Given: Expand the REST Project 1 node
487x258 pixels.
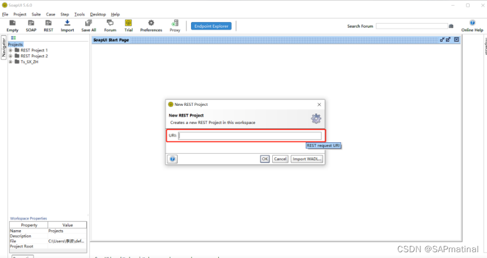Looking at the screenshot, I should (10, 50).
